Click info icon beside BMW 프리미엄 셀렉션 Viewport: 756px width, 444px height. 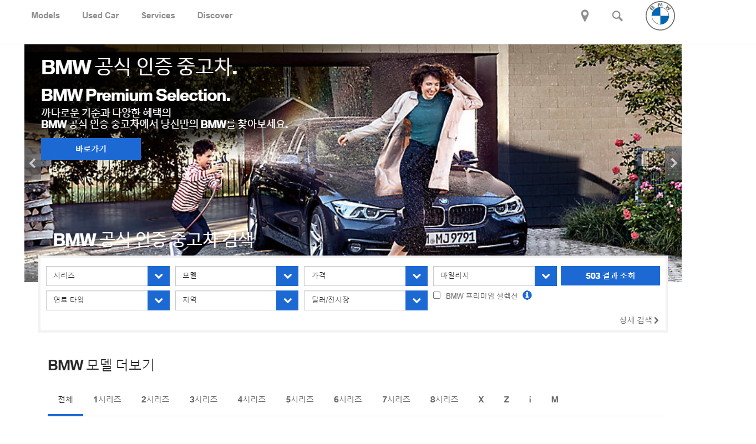527,295
